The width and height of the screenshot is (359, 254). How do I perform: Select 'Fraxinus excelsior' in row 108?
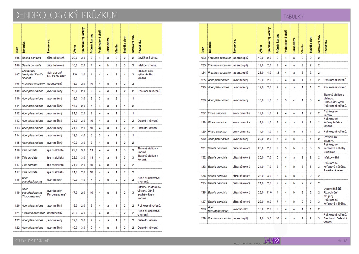[33, 84]
